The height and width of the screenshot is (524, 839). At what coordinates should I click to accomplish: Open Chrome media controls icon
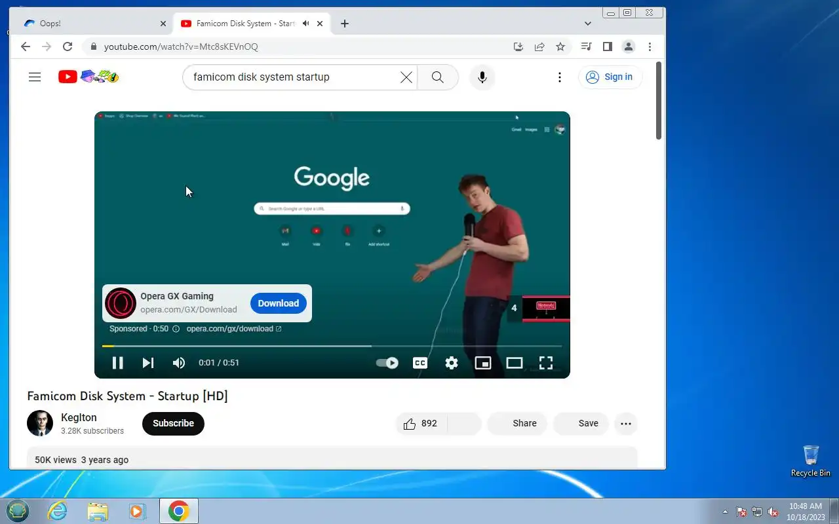587,47
